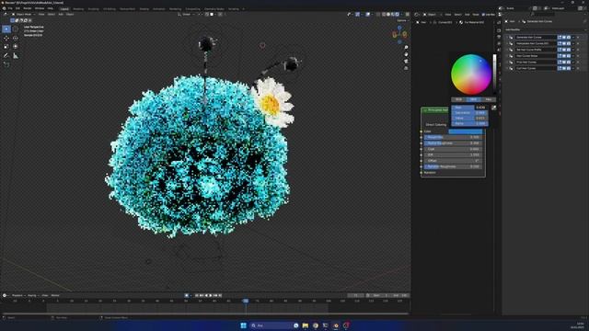Switch color picker to Hex mode
The height and width of the screenshot is (331, 589).
(x=488, y=99)
